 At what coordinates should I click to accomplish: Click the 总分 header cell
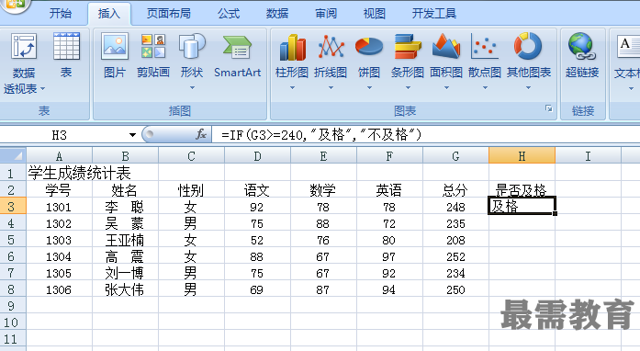(x=455, y=189)
